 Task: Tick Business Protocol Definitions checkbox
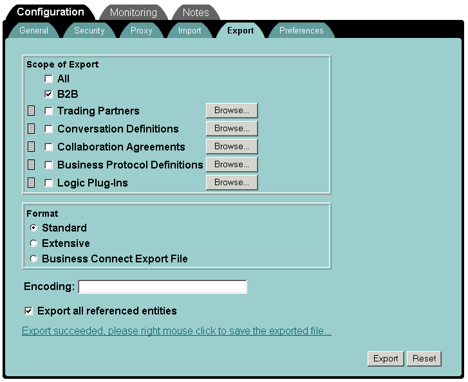tap(48, 165)
